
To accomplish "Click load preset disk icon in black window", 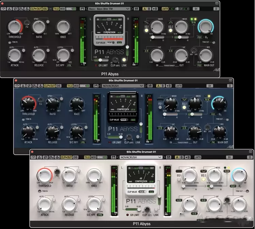I will coord(82,9).
